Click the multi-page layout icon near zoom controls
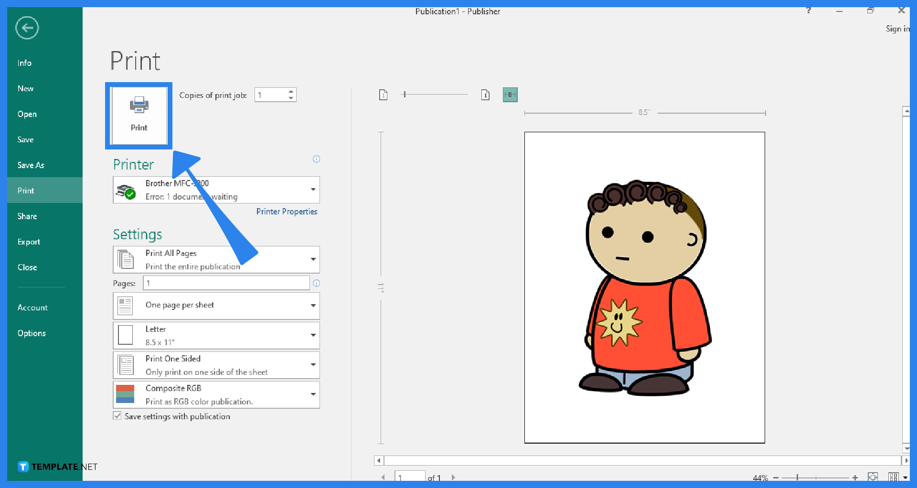The width and height of the screenshot is (917, 488). pos(893,477)
